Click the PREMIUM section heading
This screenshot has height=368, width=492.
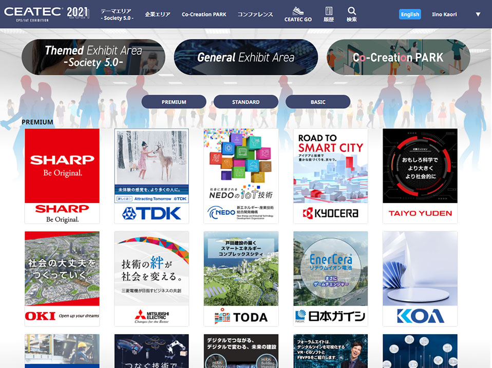point(37,122)
